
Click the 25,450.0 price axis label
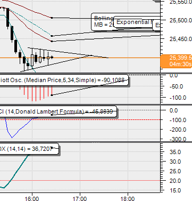[x=181, y=39]
